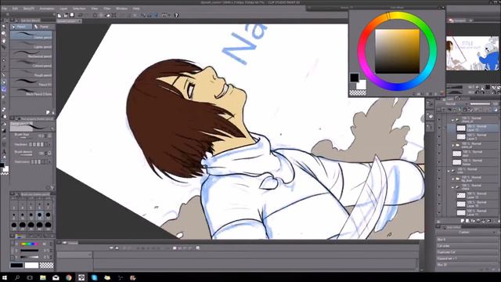Select the Operation object tool
This screenshot has width=501, height=282.
point(3,41)
